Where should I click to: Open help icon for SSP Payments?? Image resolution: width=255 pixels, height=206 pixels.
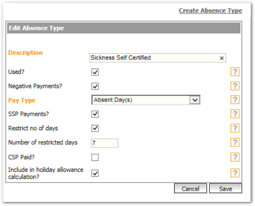pos(235,114)
